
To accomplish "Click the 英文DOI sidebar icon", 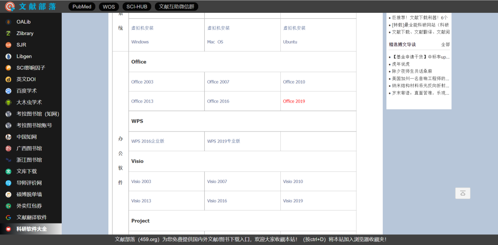I will pos(9,80).
